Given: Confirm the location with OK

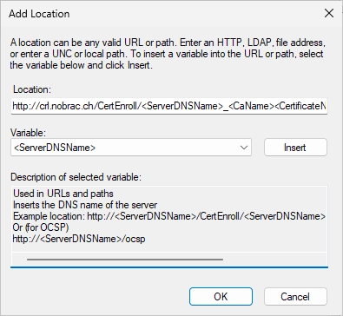Looking at the screenshot, I should 221,297.
